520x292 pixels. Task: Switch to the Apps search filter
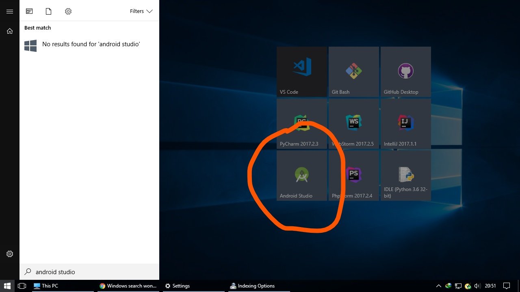[x=29, y=11]
